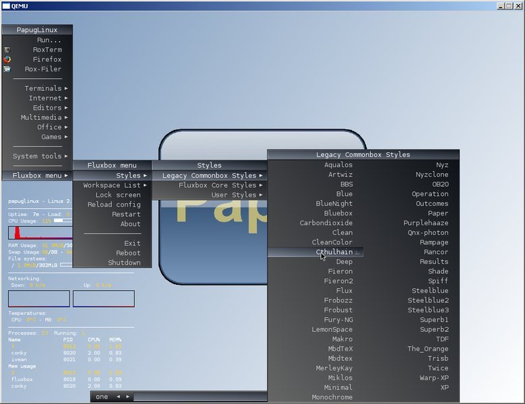Image resolution: width=525 pixels, height=404 pixels.
Task: Apply the The_Orange style
Action: 411,349
